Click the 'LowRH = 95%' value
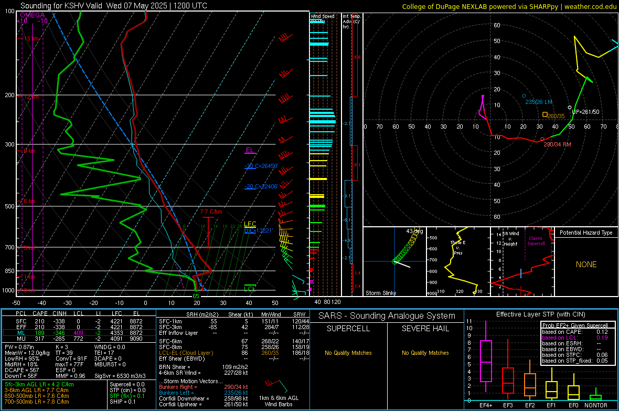The height and width of the screenshot is (411, 619). tap(22, 359)
